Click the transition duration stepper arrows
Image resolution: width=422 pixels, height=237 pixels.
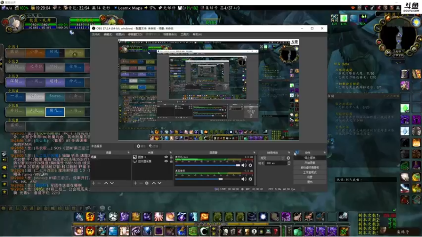coord(289,163)
